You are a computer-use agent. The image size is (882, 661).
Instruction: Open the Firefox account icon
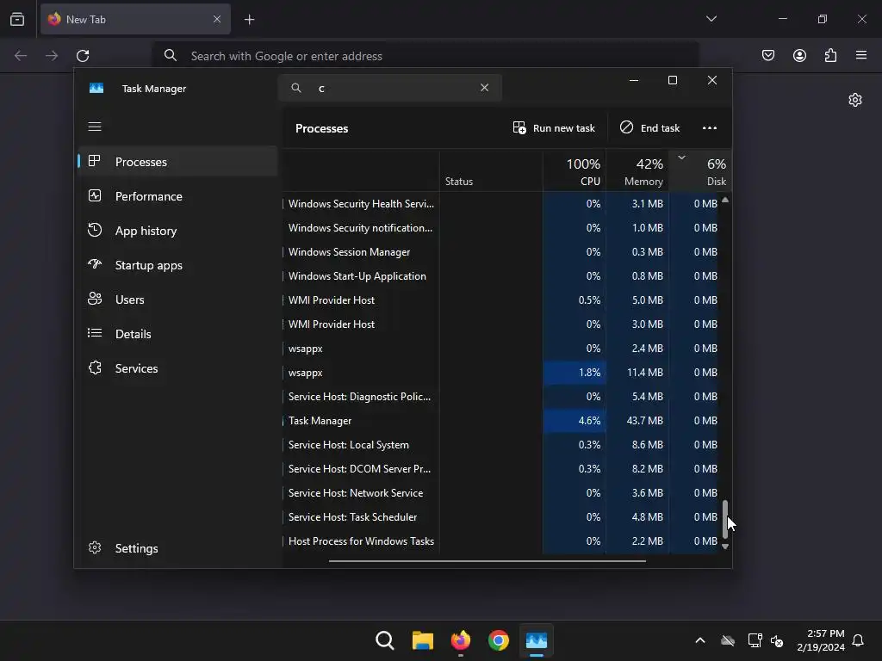[799, 55]
